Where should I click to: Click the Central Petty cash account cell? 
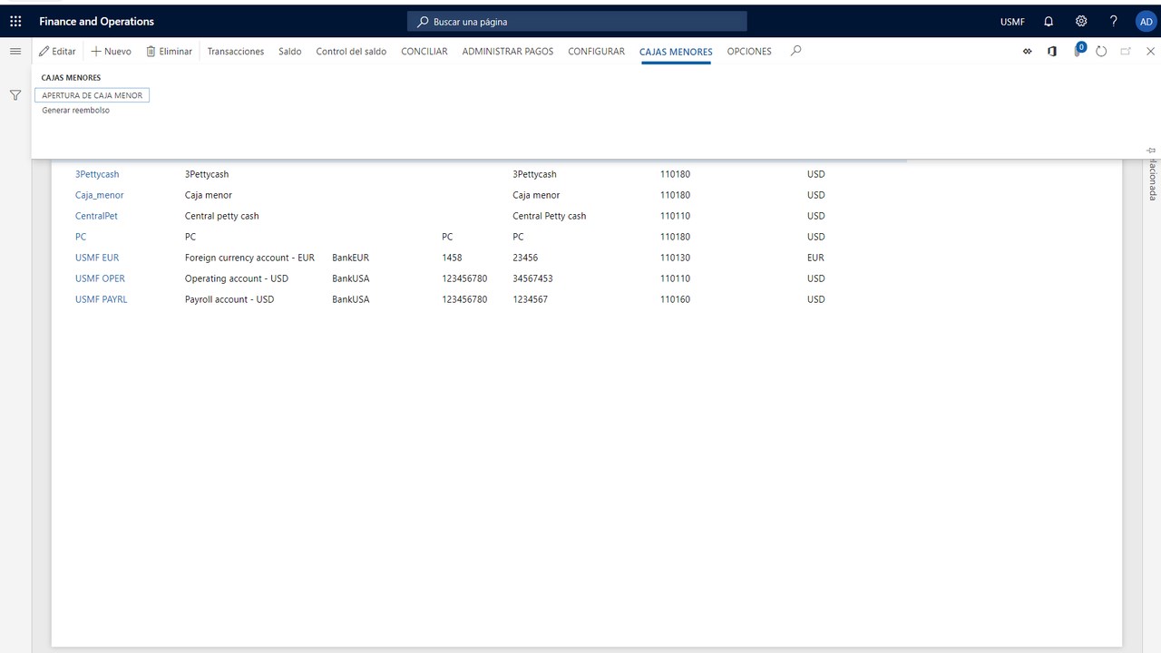[x=550, y=216]
